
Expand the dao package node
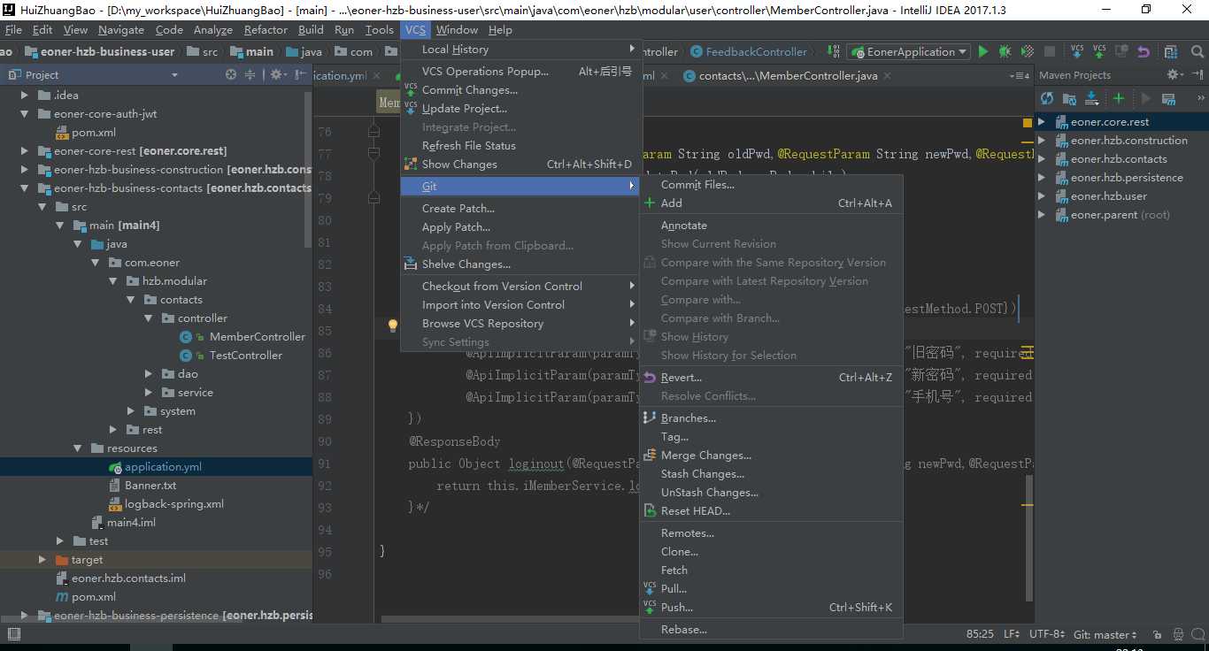click(x=149, y=374)
